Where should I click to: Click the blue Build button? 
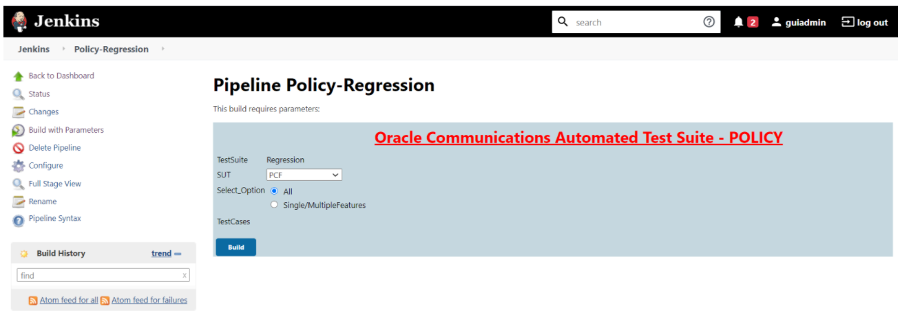236,247
